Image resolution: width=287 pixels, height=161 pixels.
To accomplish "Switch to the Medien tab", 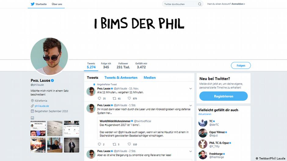I will 150,78.
